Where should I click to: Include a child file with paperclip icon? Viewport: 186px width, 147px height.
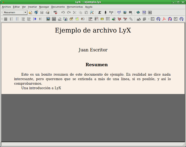tap(131, 19)
